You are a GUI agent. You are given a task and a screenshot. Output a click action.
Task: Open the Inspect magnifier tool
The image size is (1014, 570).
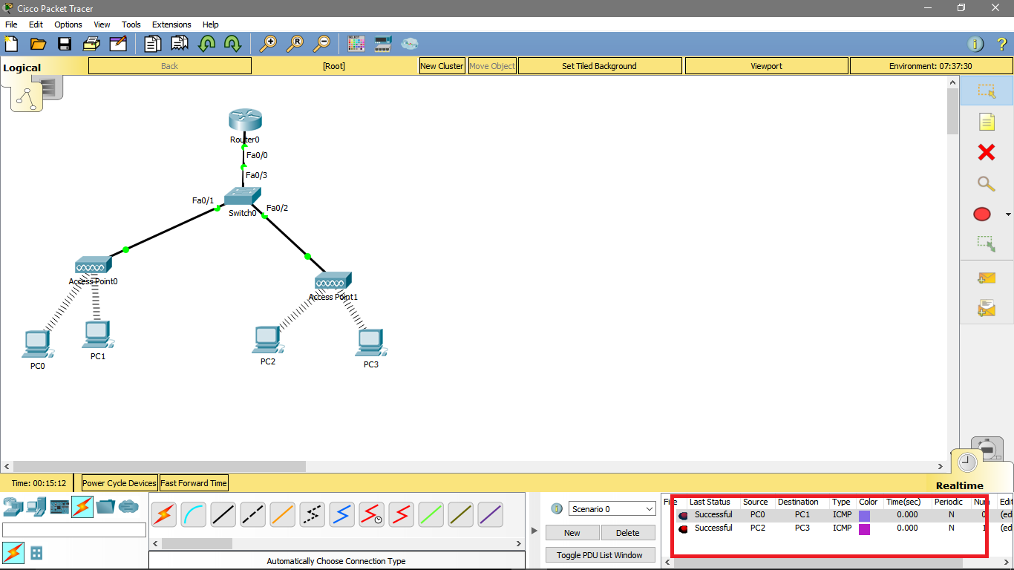[985, 183]
